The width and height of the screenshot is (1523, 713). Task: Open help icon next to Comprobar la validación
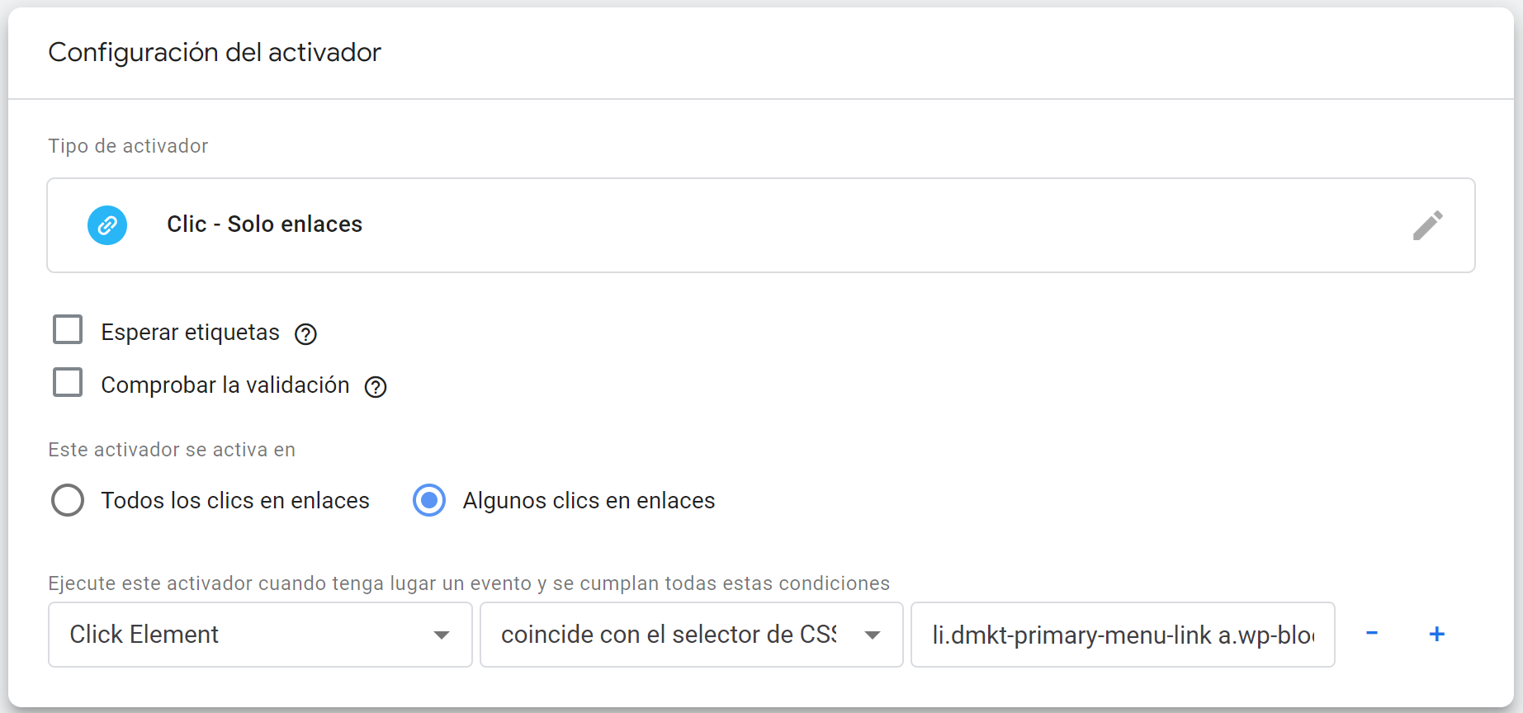click(376, 387)
